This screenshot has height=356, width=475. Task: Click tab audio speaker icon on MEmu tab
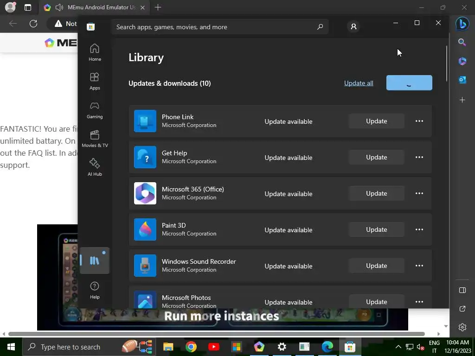(x=59, y=7)
